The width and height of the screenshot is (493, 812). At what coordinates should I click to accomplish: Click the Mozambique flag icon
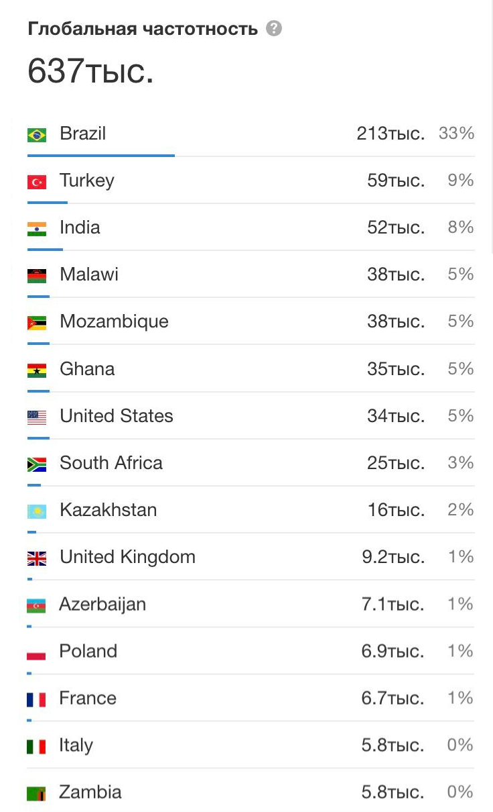(37, 323)
